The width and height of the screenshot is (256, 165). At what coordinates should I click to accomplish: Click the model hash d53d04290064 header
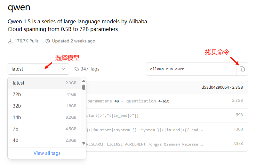click(215, 87)
